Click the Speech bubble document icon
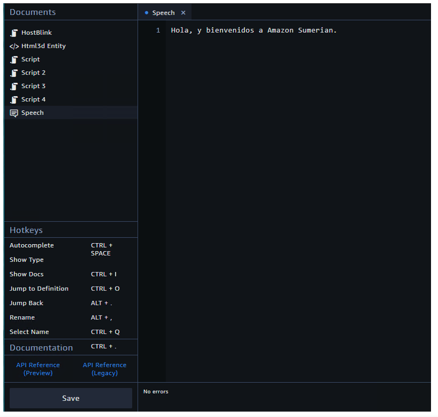This screenshot has width=438, height=417. pyautogui.click(x=14, y=113)
